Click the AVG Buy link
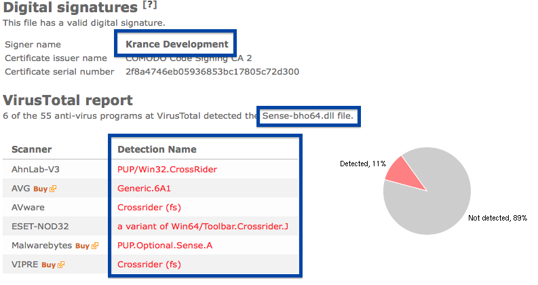Viewport: 538px width, 285px height. click(x=40, y=189)
